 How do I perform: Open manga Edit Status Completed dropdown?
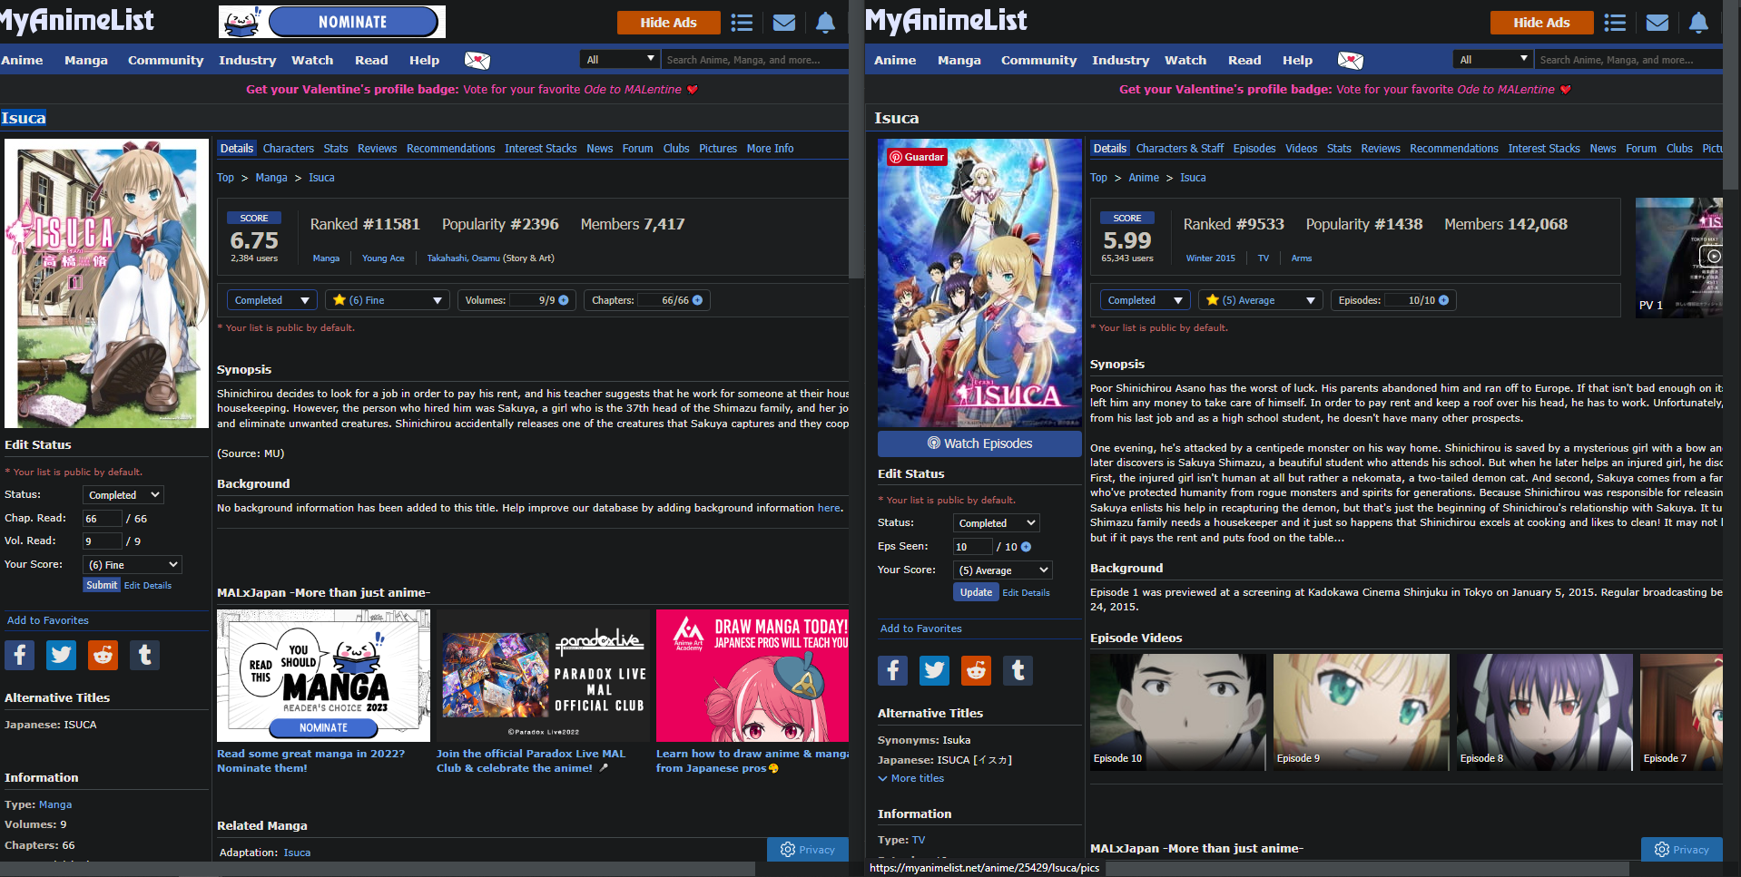[x=123, y=495]
